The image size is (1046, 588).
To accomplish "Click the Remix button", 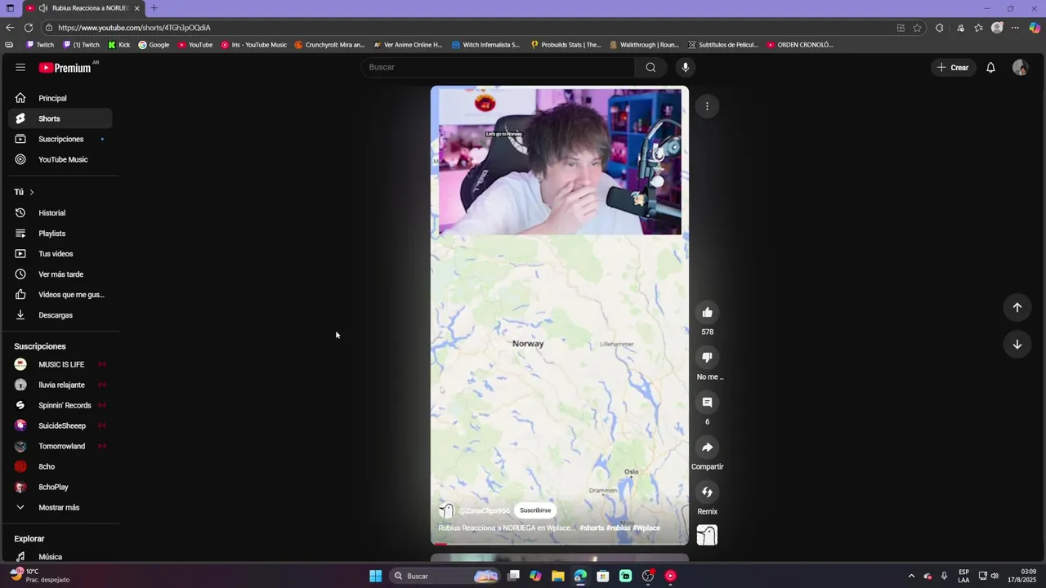I will click(x=707, y=492).
